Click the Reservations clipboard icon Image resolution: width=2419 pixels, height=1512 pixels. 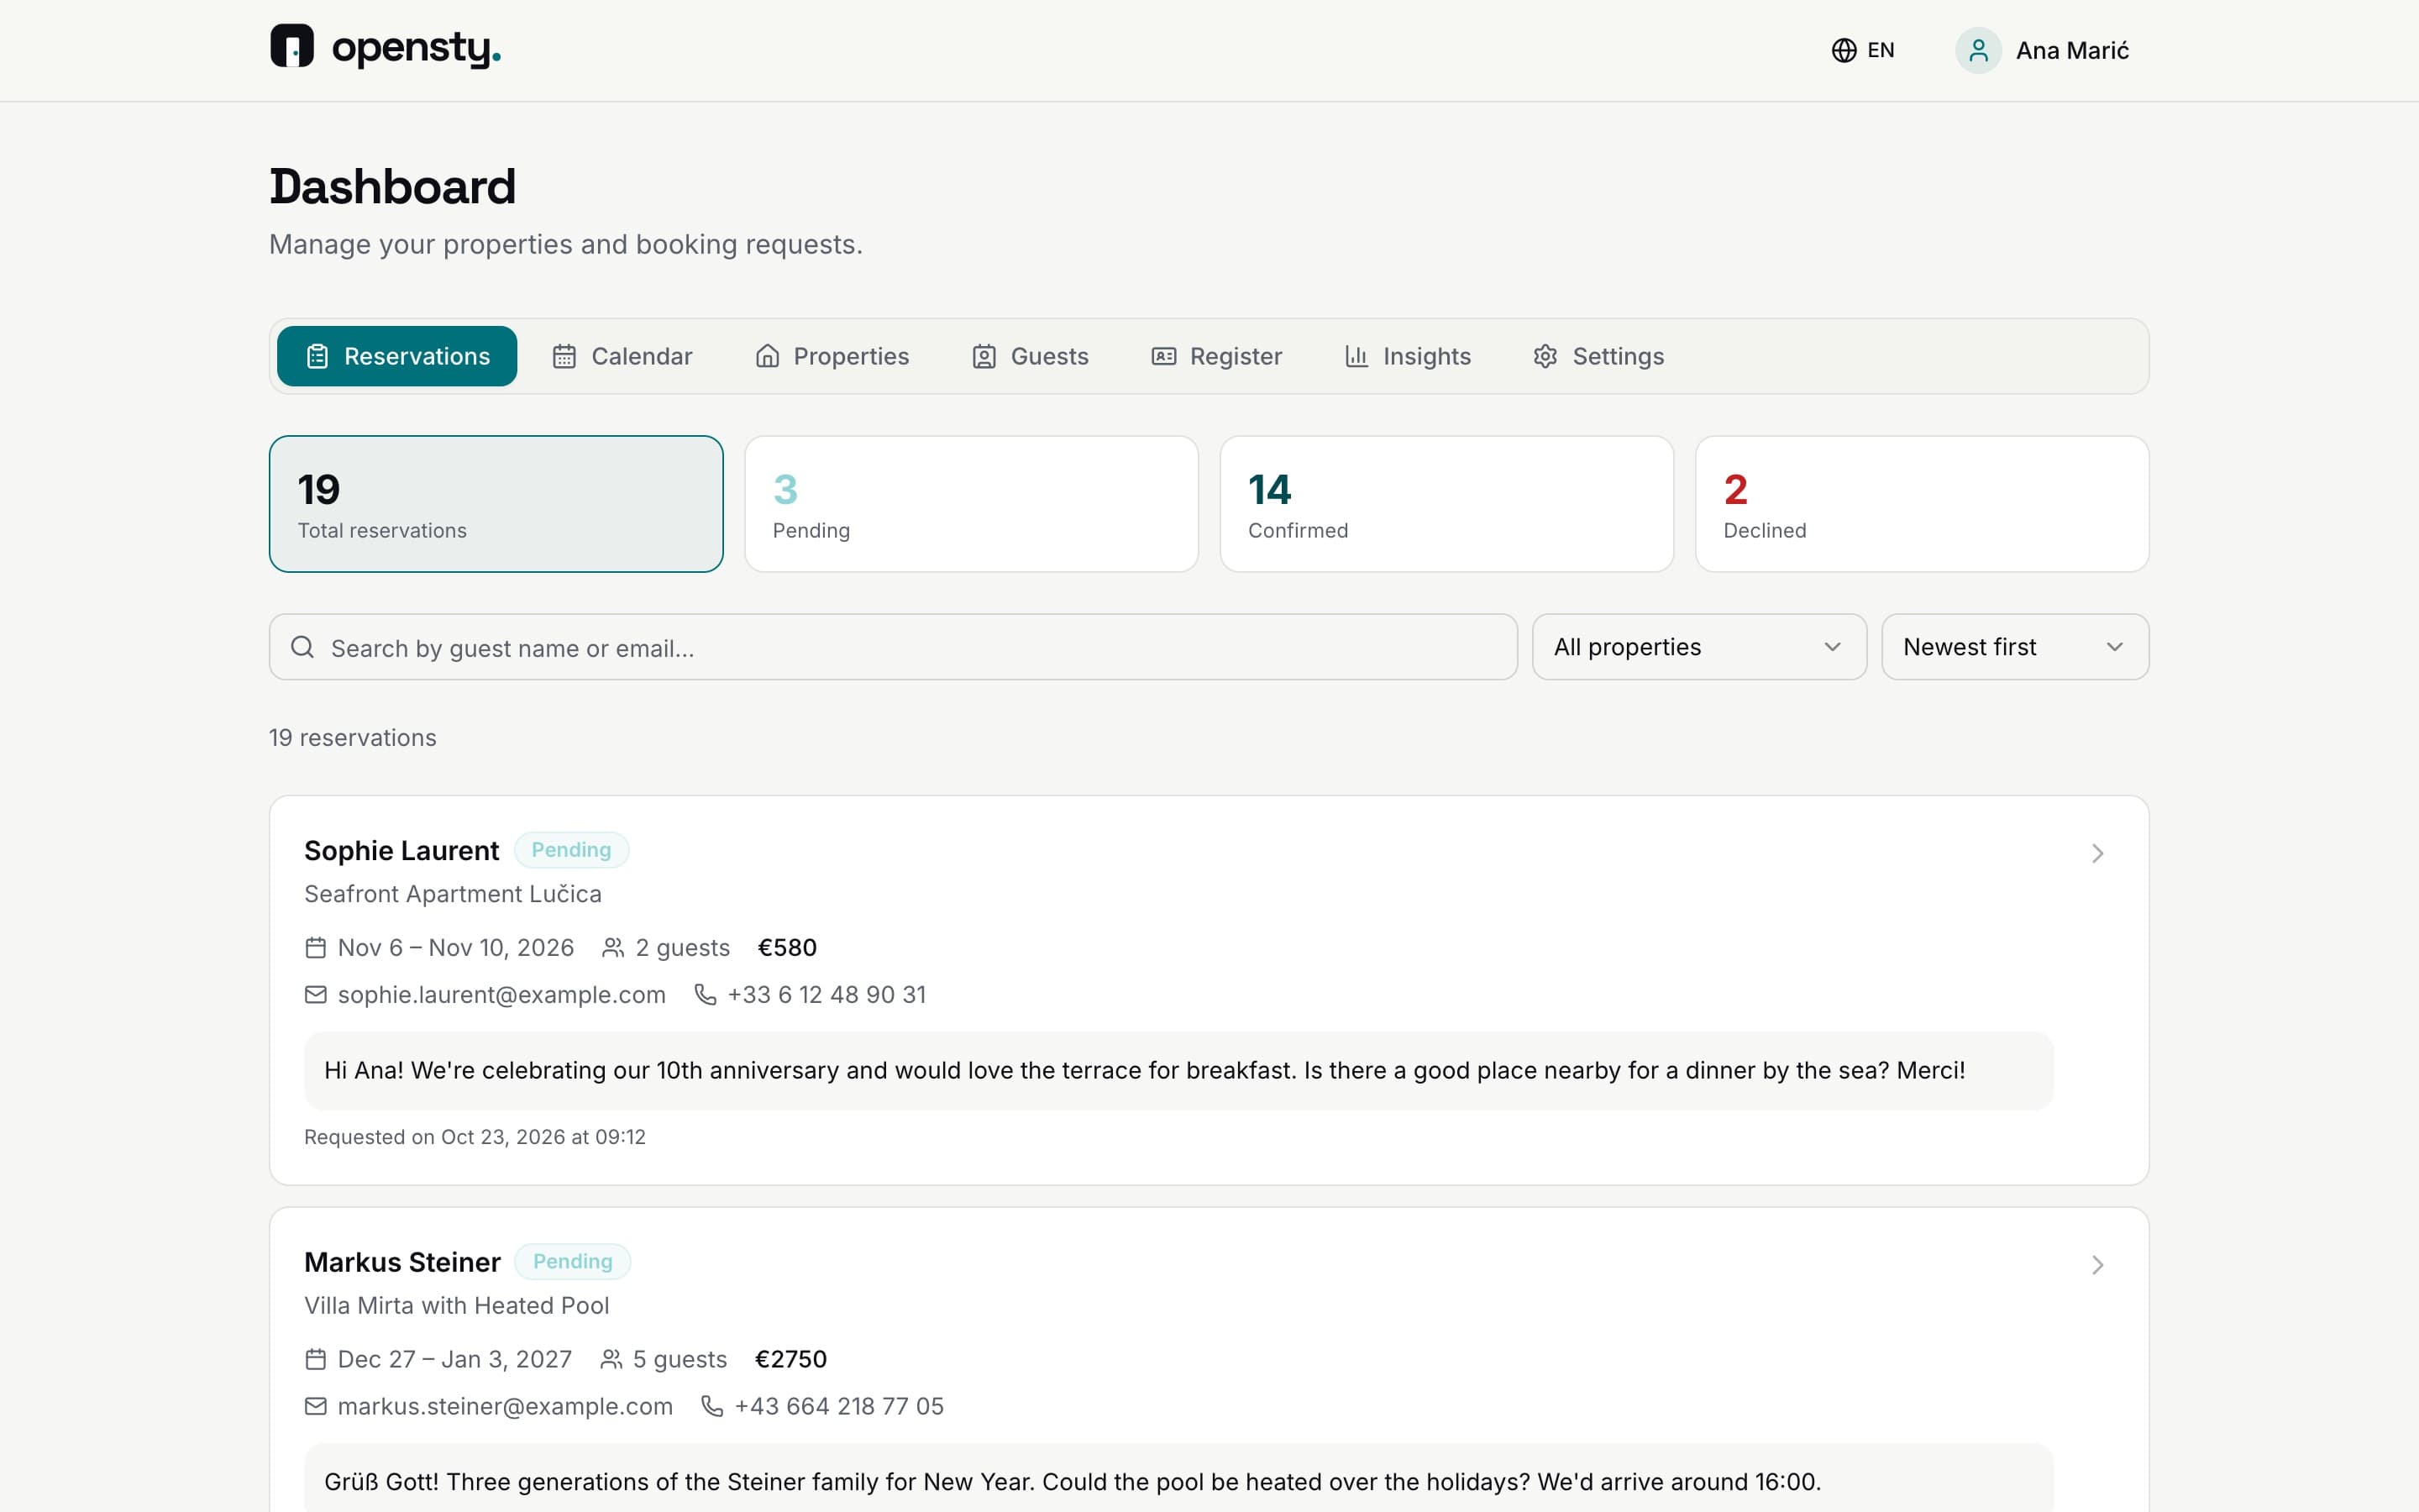click(x=317, y=356)
